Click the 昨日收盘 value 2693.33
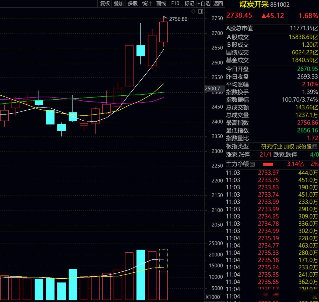 [x=307, y=77]
